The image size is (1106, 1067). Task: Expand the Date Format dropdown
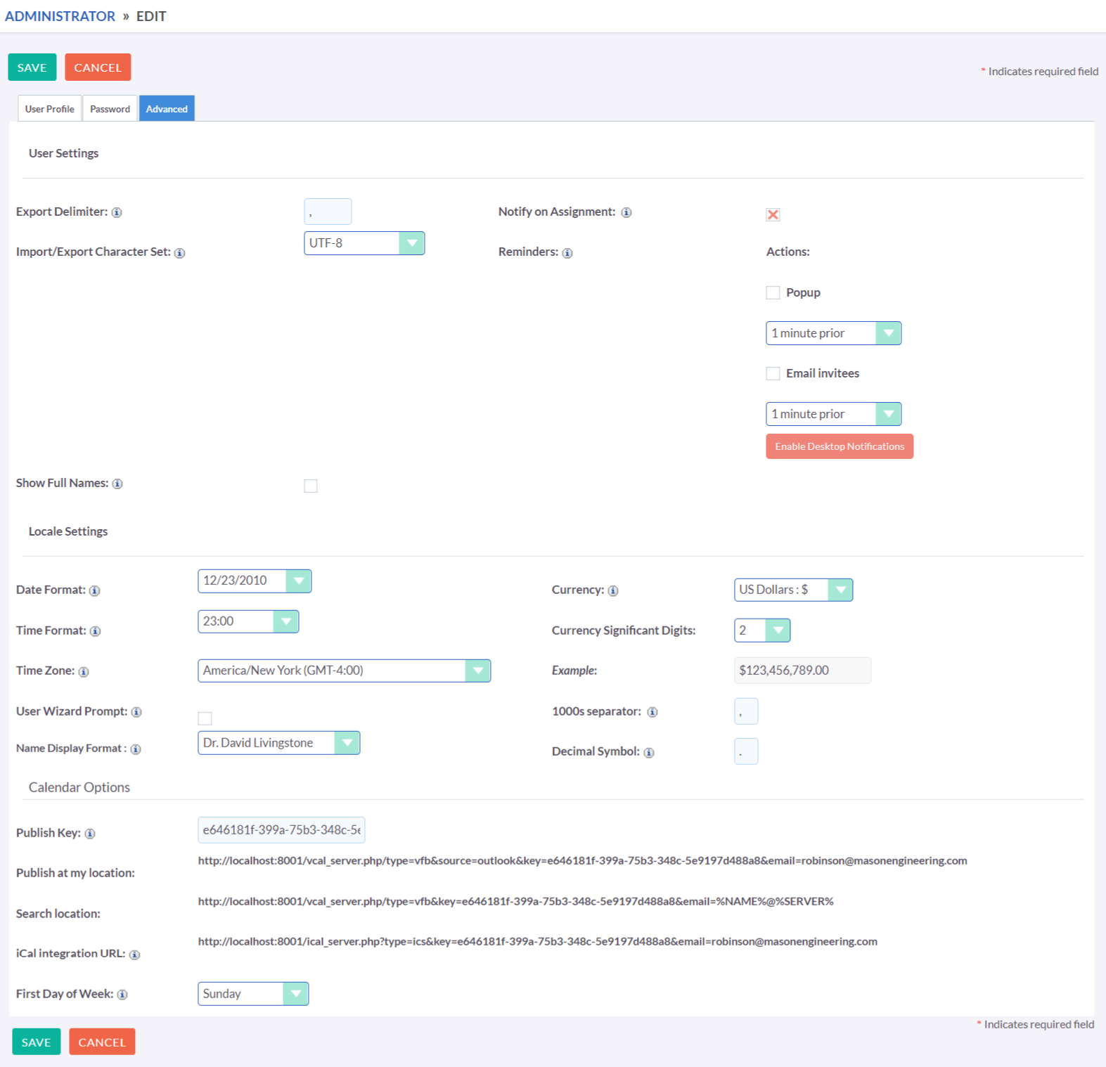255,581
